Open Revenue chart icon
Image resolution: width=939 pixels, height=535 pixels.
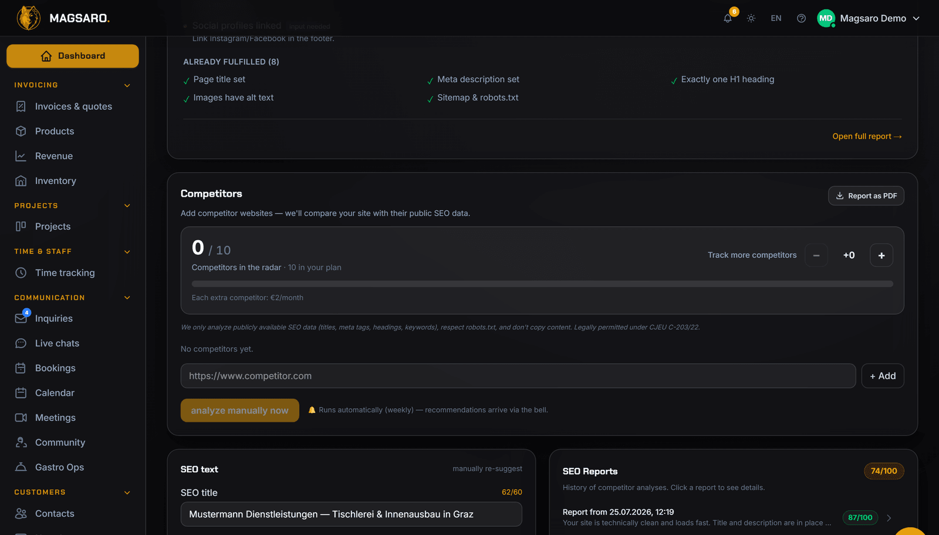21,156
